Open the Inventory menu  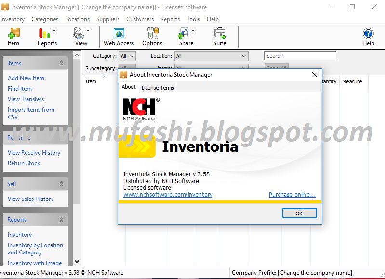(x=12, y=19)
